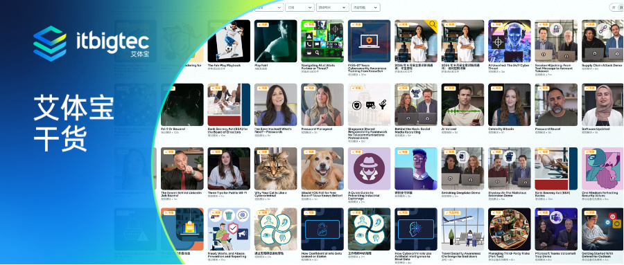Open the AI Unveiled robot thumbnail

pyautogui.click(x=510, y=41)
